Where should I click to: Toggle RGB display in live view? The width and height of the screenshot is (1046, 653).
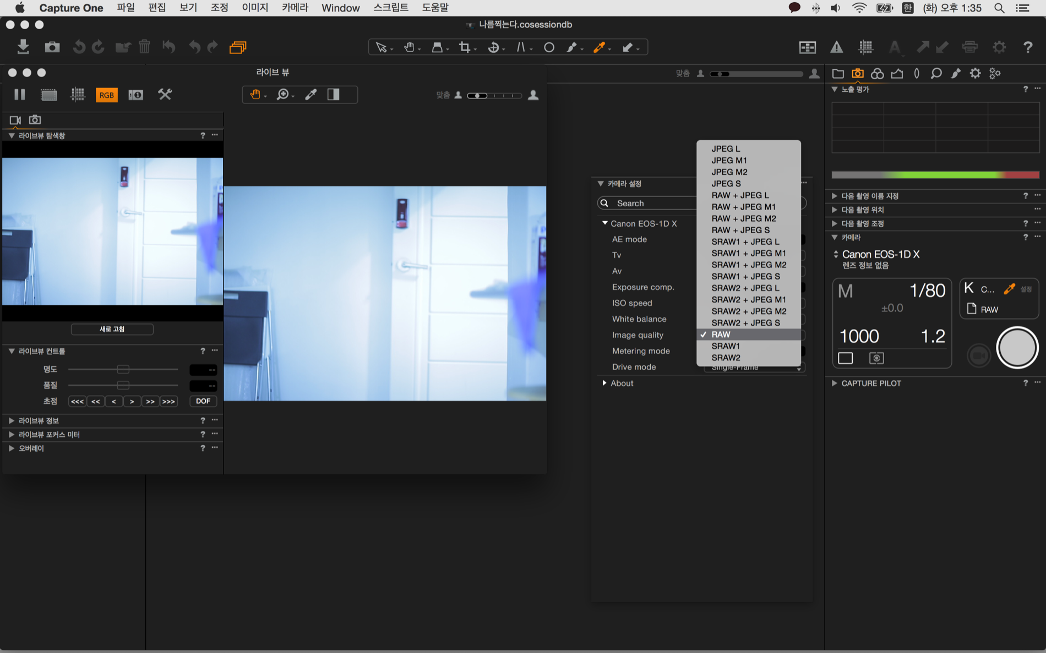pyautogui.click(x=106, y=95)
